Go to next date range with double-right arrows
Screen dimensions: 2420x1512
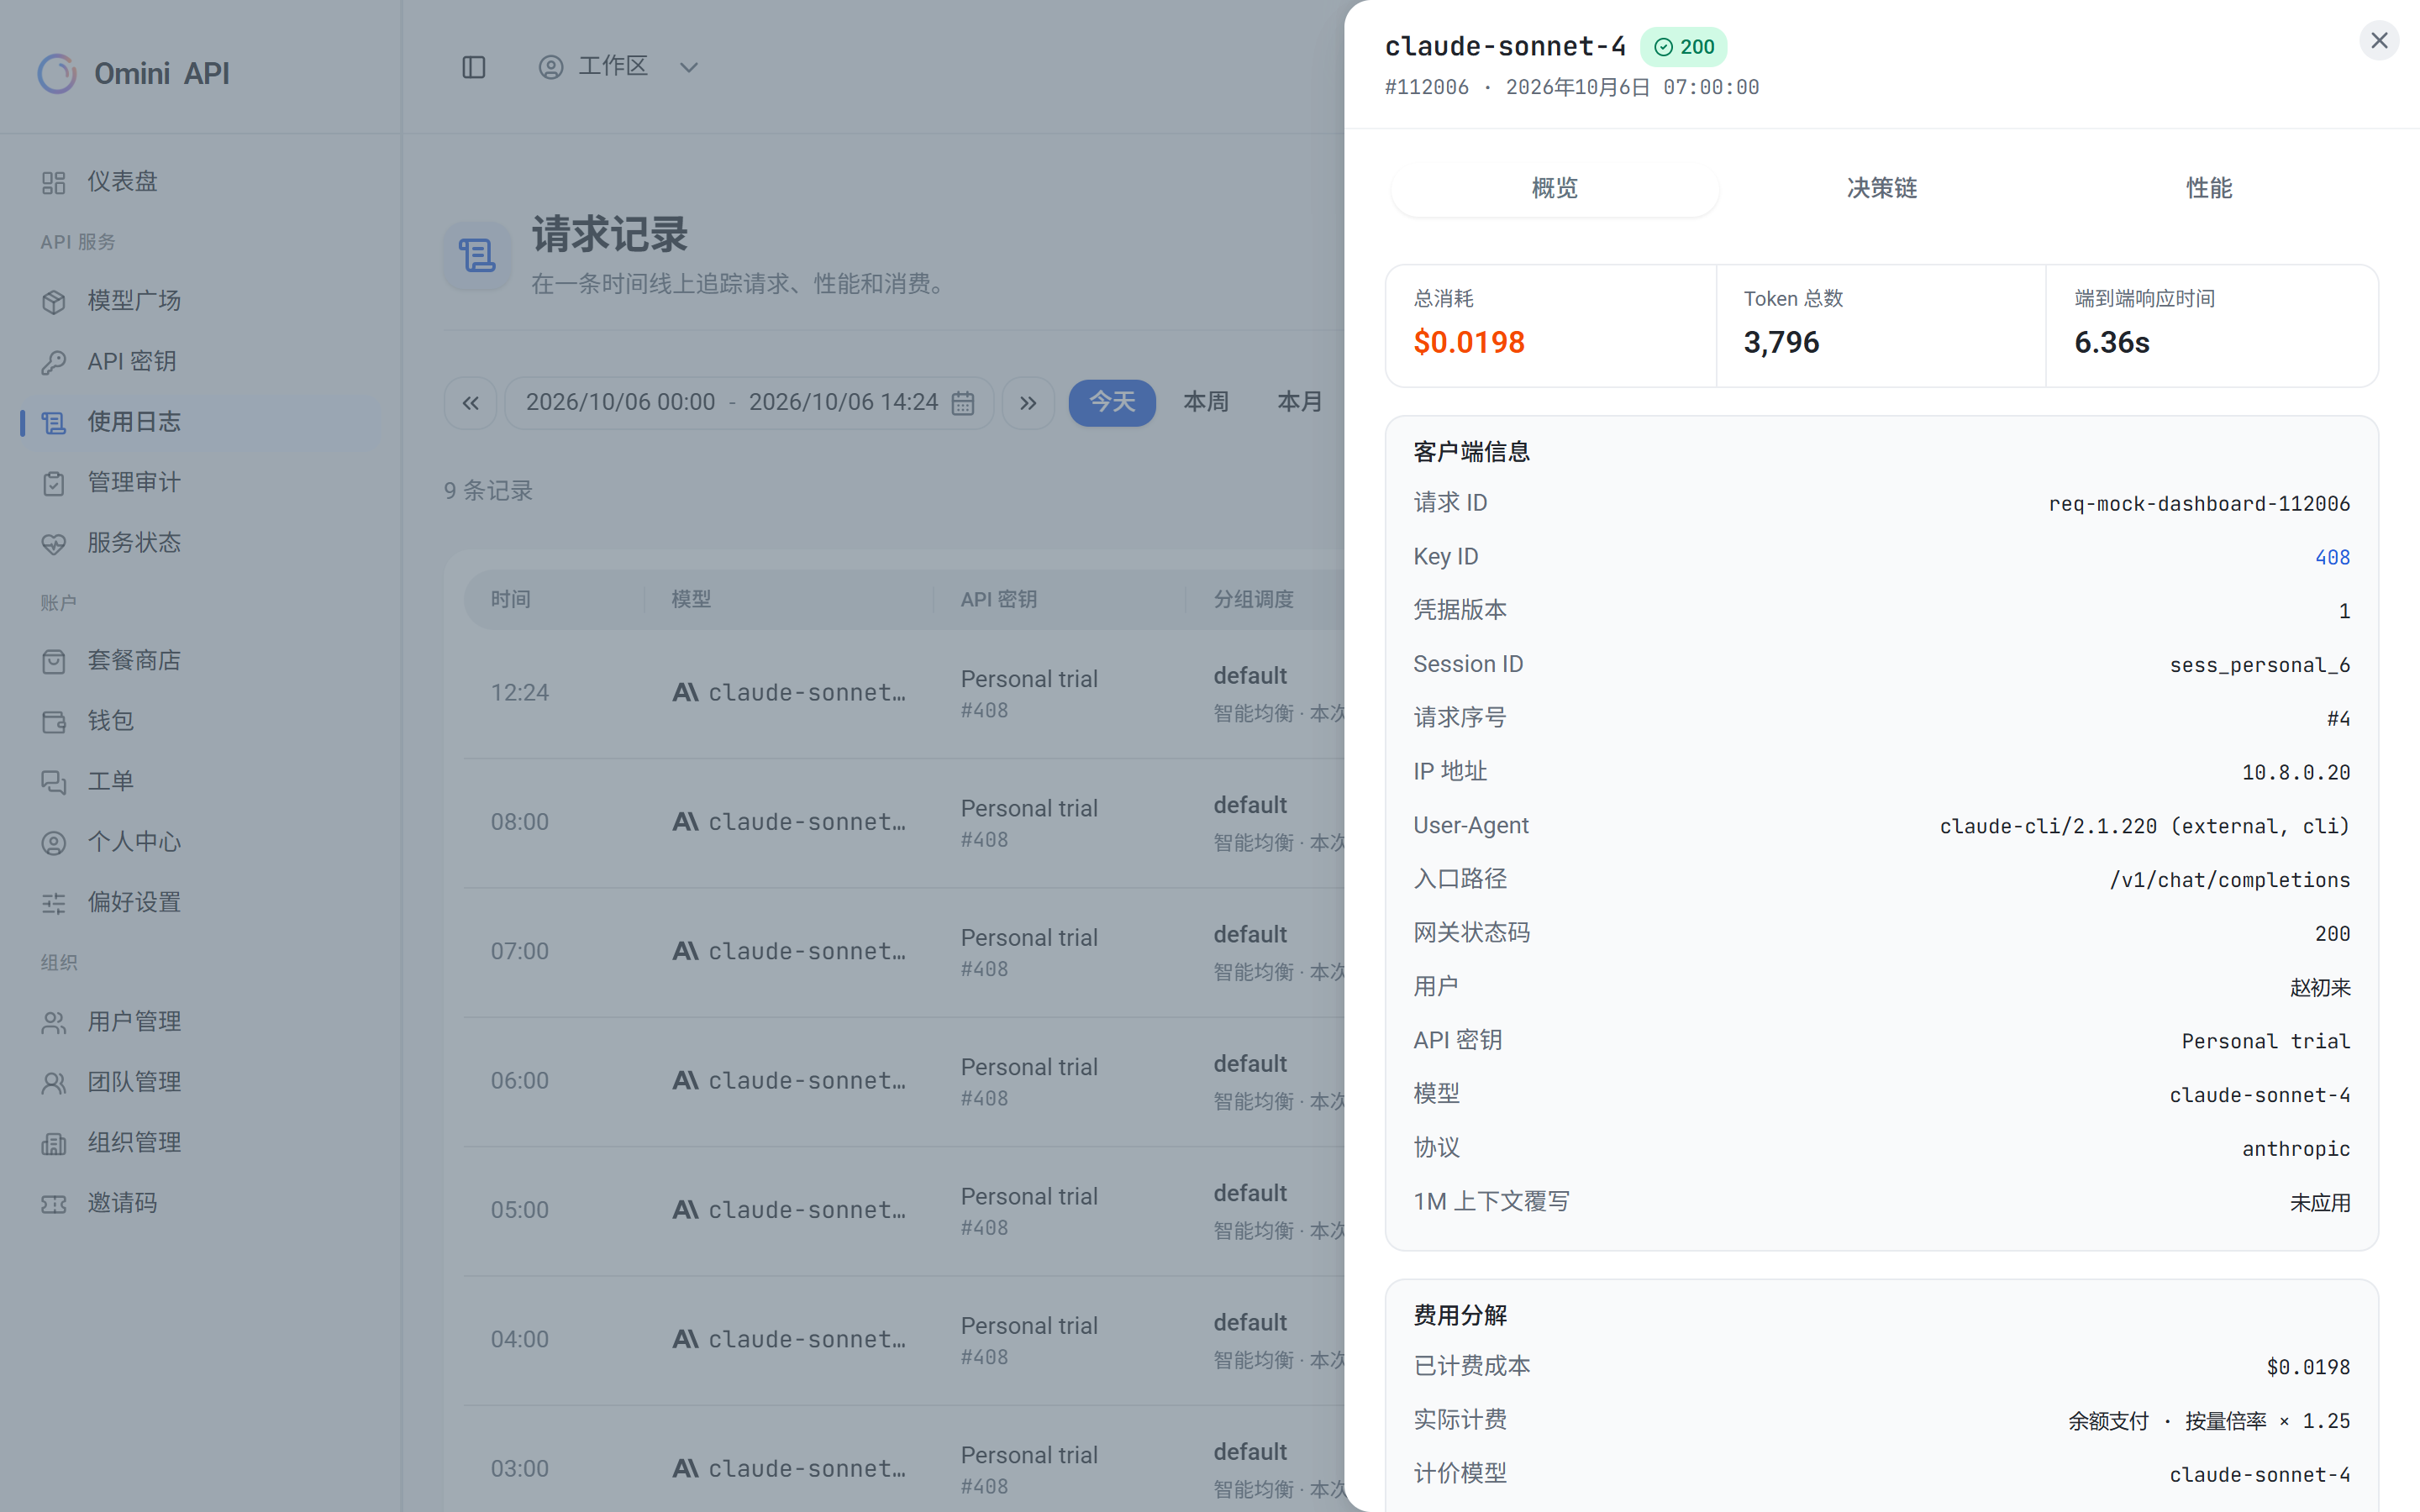click(1028, 403)
